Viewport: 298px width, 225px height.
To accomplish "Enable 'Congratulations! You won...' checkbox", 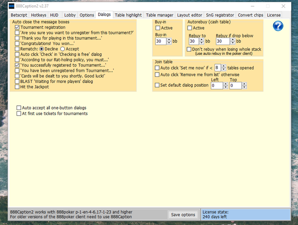I will 17,44.
